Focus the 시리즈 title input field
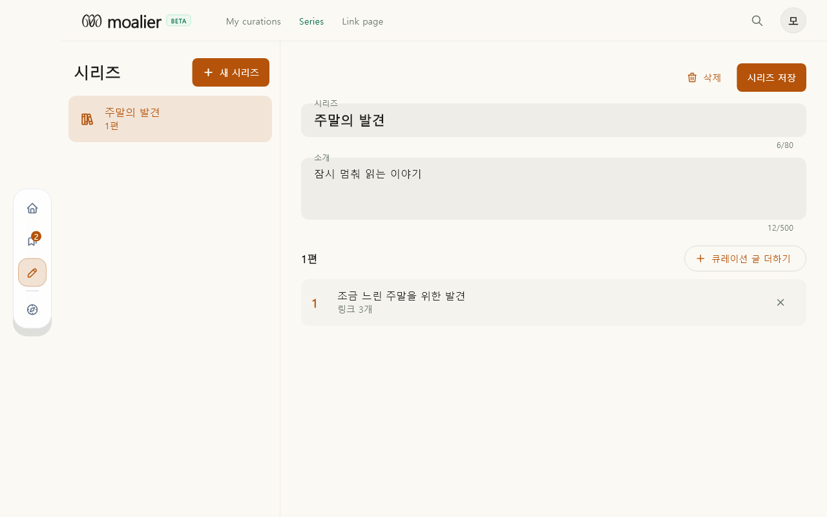The image size is (827, 517). coord(554,120)
